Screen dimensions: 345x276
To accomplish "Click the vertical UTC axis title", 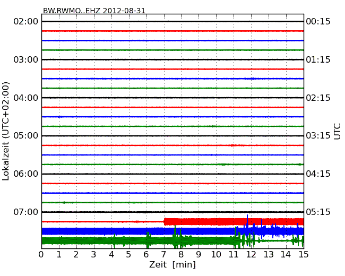I will 337,132.
